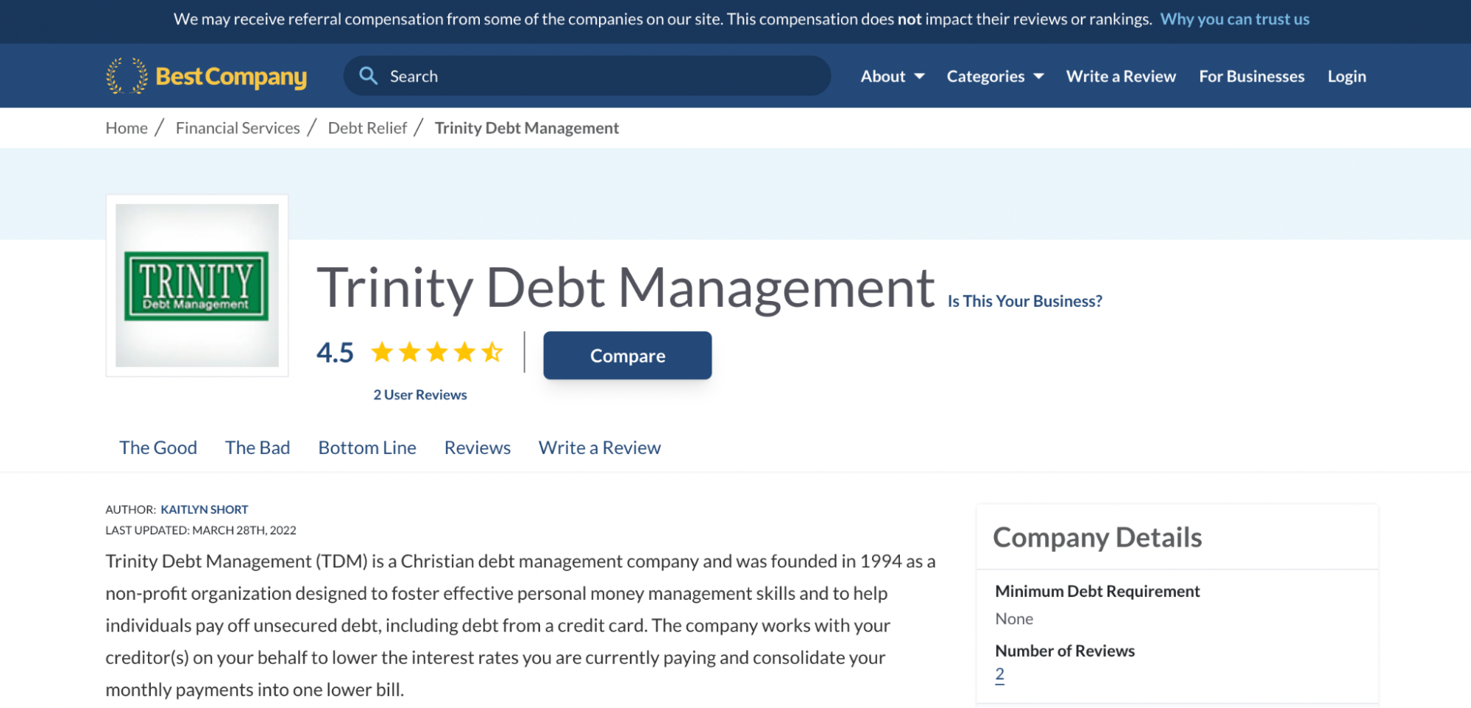Click the star rating icons
This screenshot has height=708, width=1471.
click(x=437, y=353)
